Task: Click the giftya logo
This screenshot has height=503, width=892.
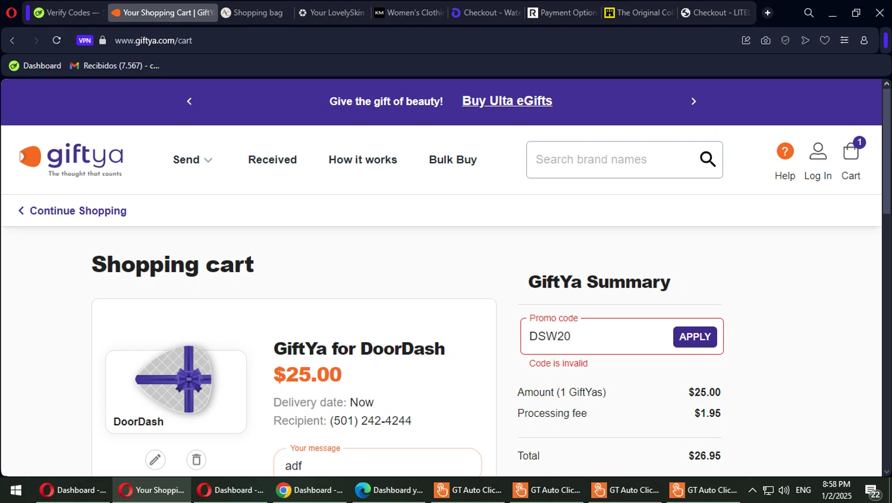Action: coord(71,159)
